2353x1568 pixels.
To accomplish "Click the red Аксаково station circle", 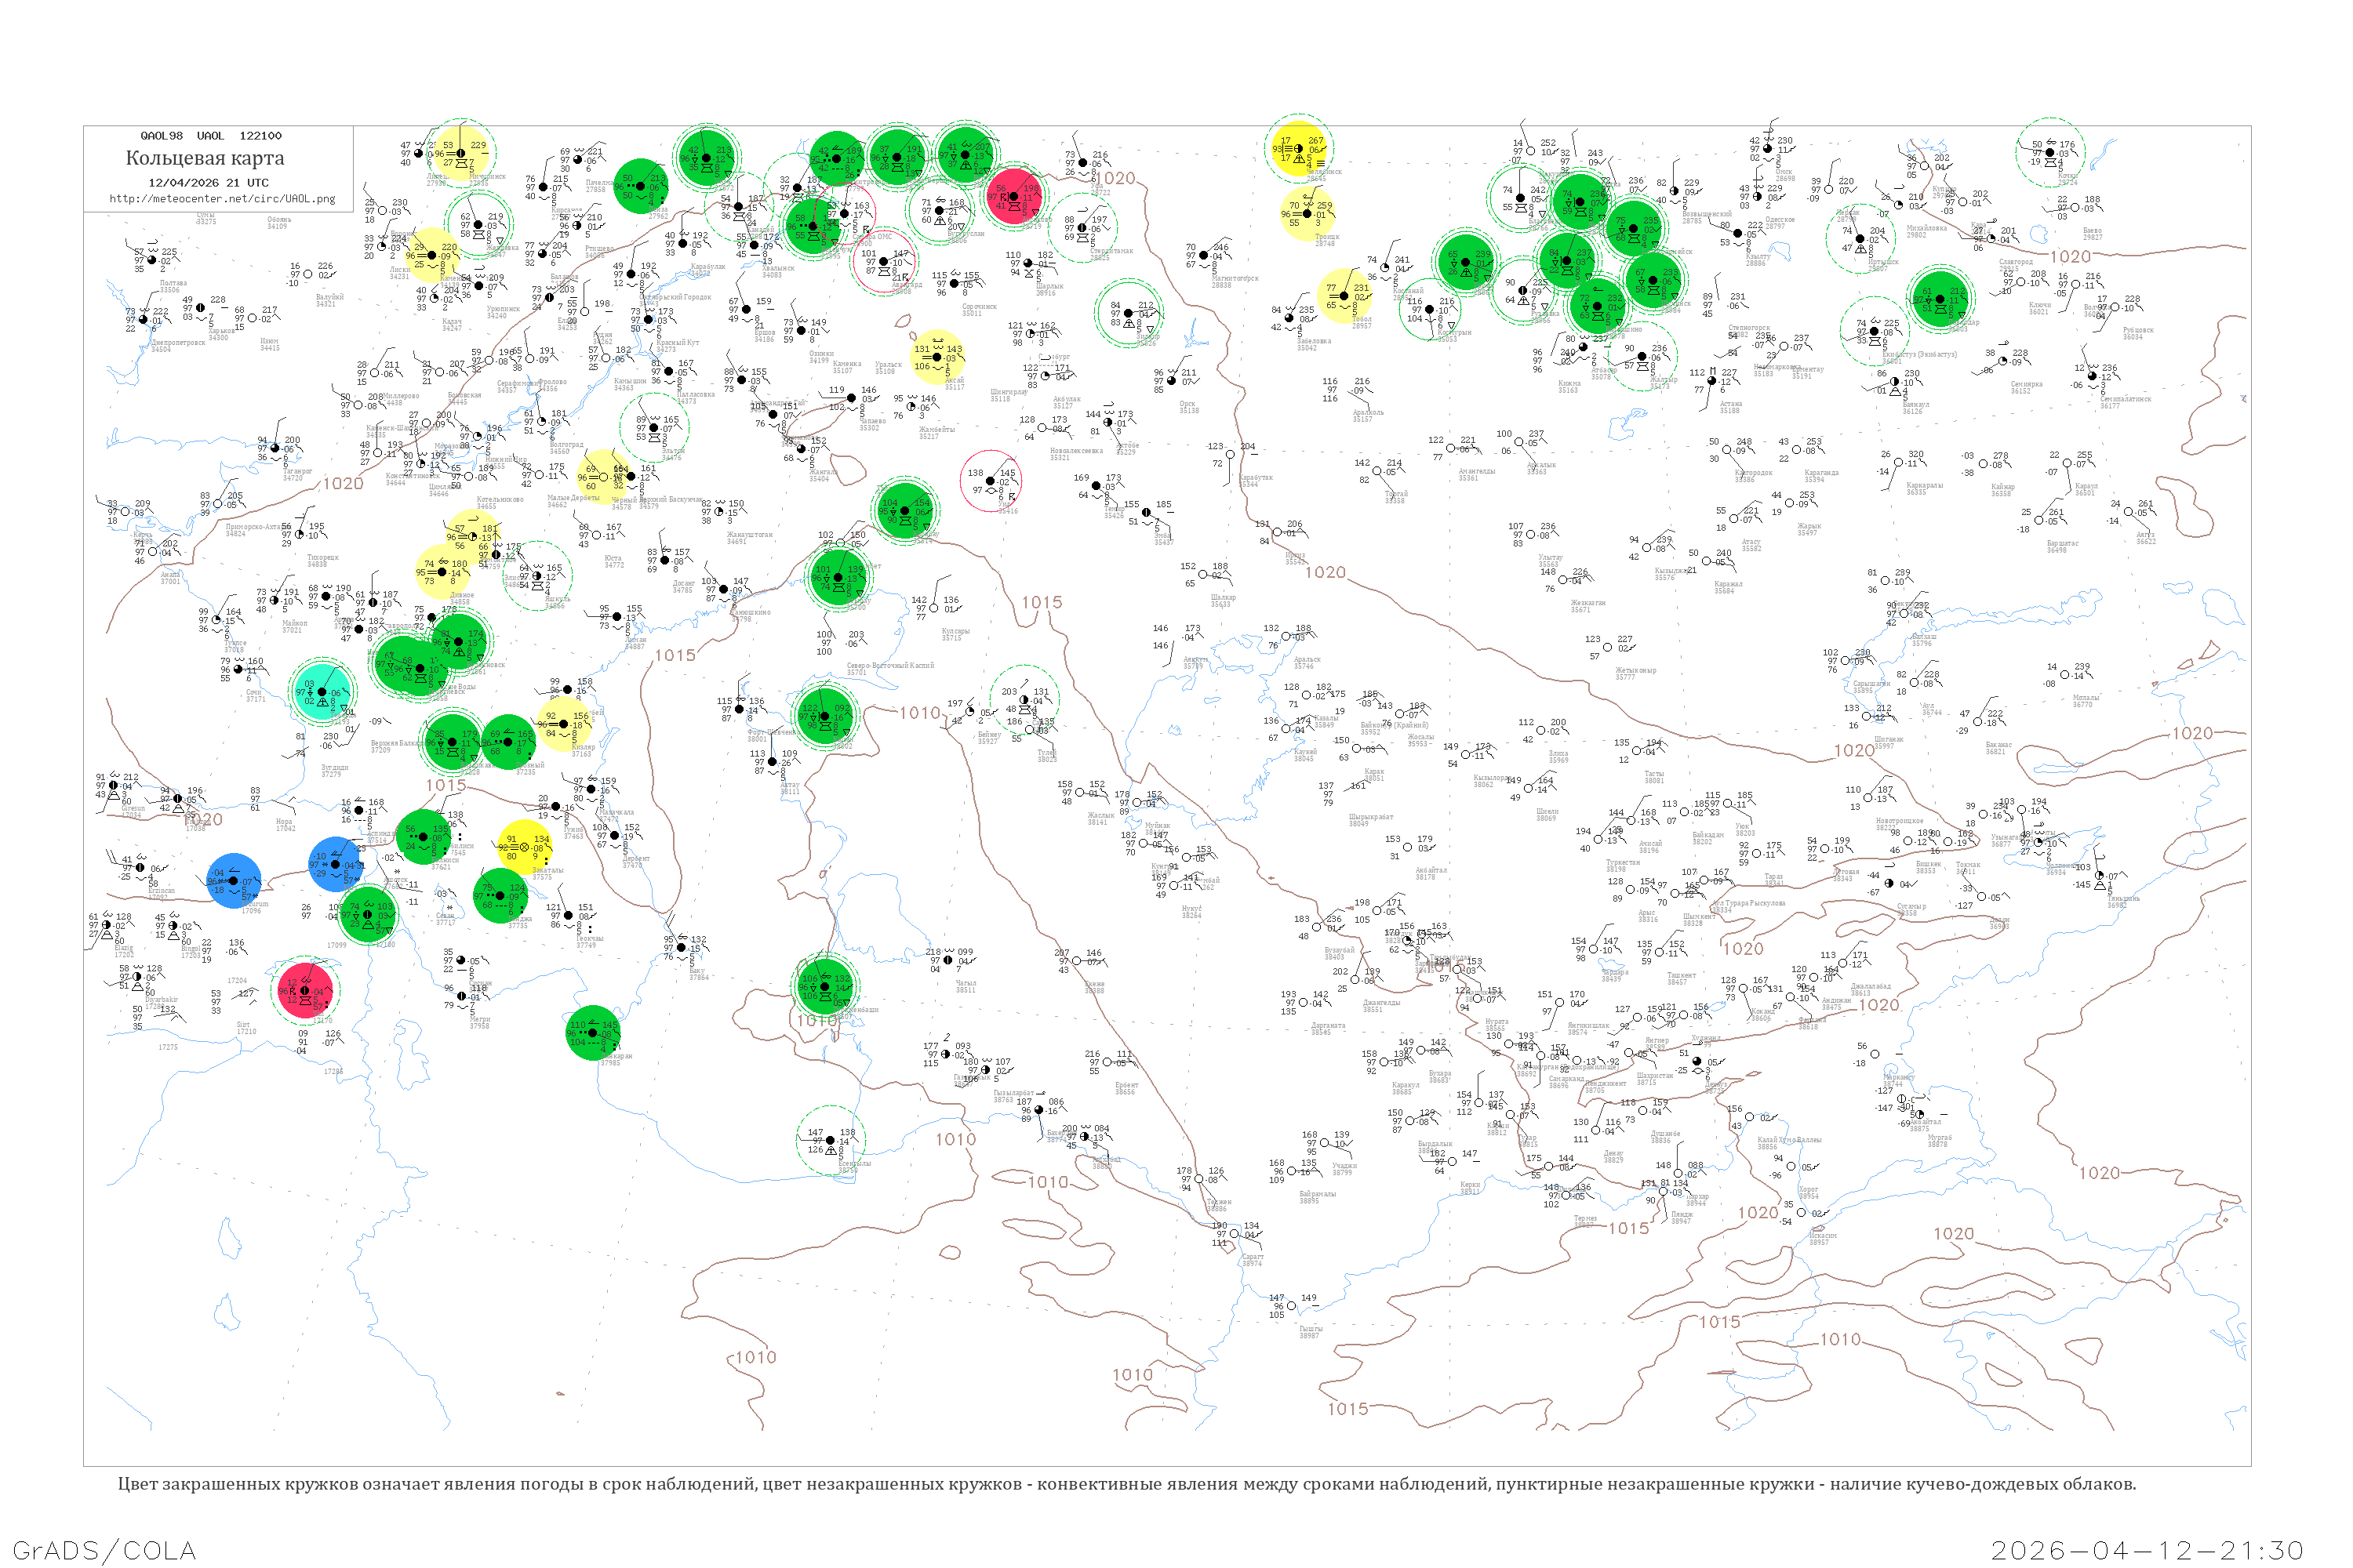I will pyautogui.click(x=1013, y=196).
